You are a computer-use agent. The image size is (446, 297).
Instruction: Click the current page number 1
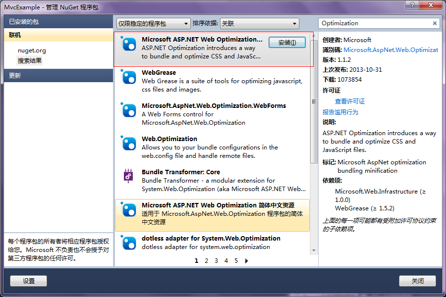(x=196, y=261)
